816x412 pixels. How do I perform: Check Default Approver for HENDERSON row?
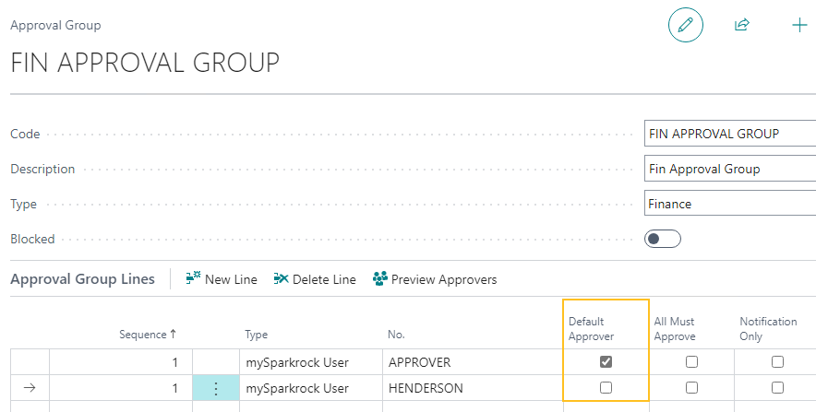(x=606, y=388)
